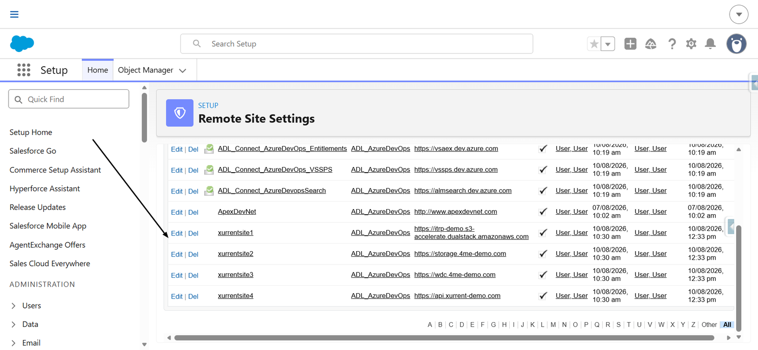
Task: Expand the Object Manager tab chevron
Action: coord(182,70)
